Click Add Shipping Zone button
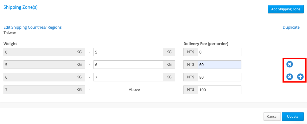Image resolution: width=307 pixels, height=124 pixels. (x=286, y=9)
